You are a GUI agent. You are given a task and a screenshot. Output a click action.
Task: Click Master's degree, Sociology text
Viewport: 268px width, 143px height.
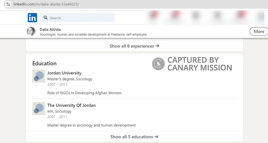pyautogui.click(x=70, y=79)
